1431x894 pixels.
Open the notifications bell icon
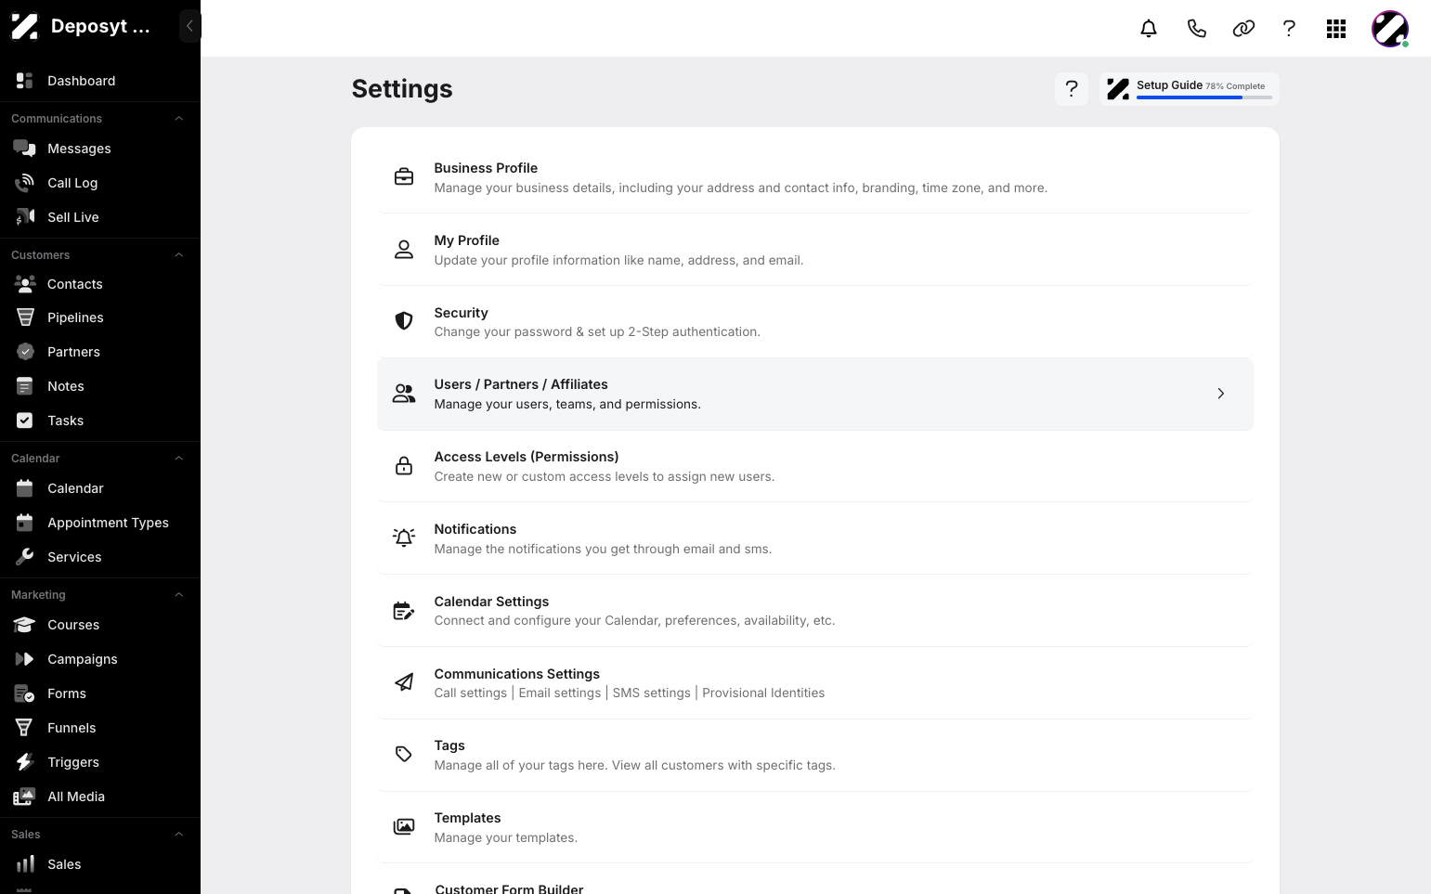click(x=1149, y=29)
